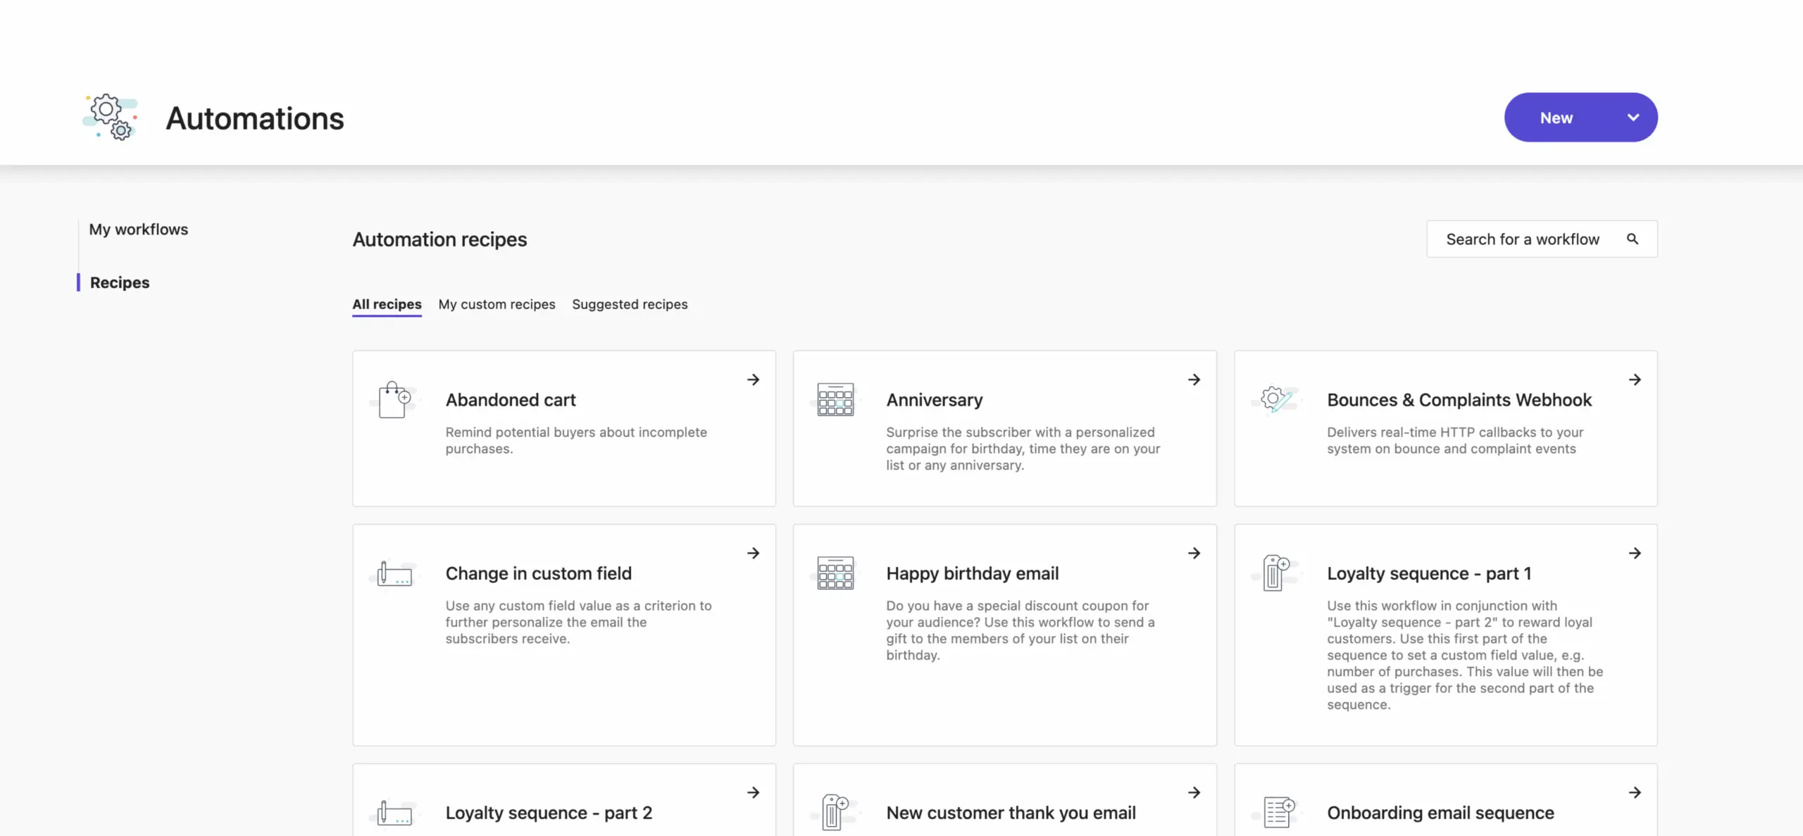Click the Bounces & Complaints Webhook gear icon

click(x=1275, y=399)
